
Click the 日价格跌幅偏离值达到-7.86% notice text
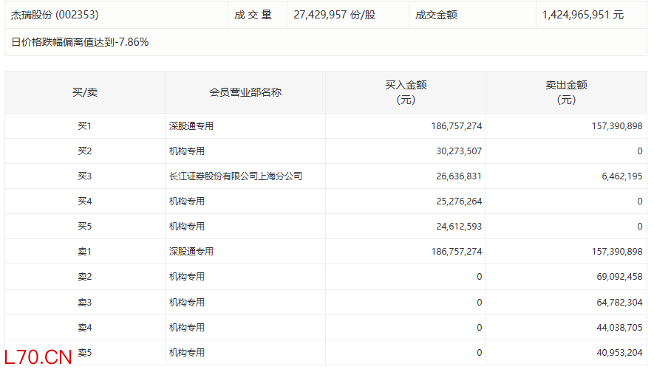point(80,42)
